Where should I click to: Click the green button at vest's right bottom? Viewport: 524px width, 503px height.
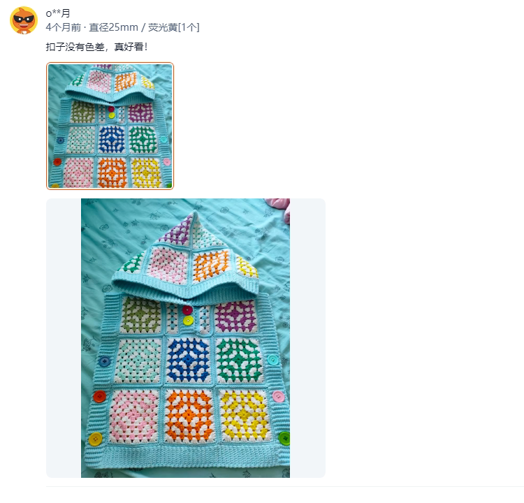point(284,438)
